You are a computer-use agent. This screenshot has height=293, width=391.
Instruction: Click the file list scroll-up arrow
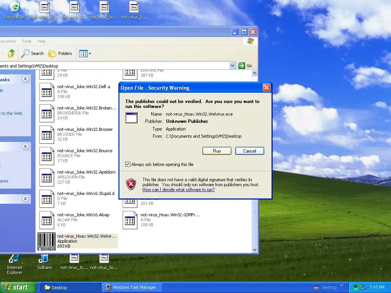(x=254, y=73)
